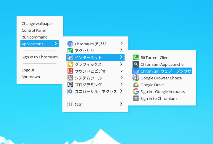Choose Logout from the menu
The width and height of the screenshot is (213, 144).
(x=28, y=70)
